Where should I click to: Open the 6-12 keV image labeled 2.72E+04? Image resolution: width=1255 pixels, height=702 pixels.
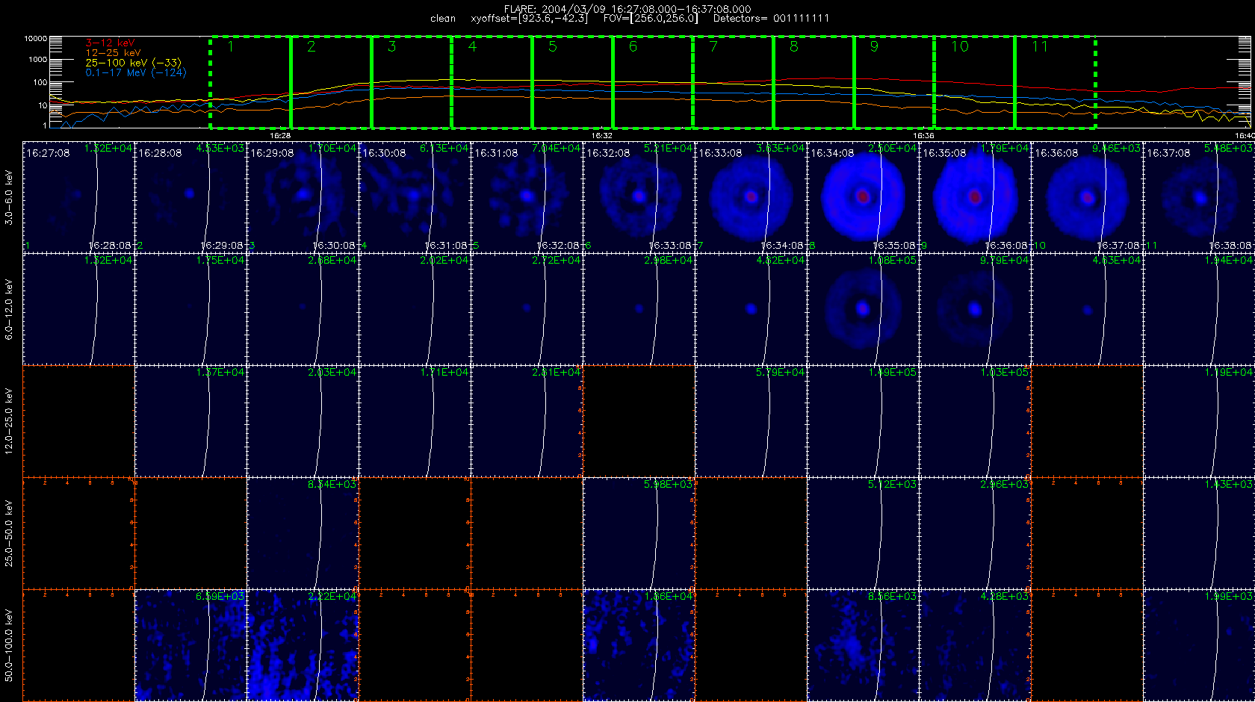(x=527, y=309)
